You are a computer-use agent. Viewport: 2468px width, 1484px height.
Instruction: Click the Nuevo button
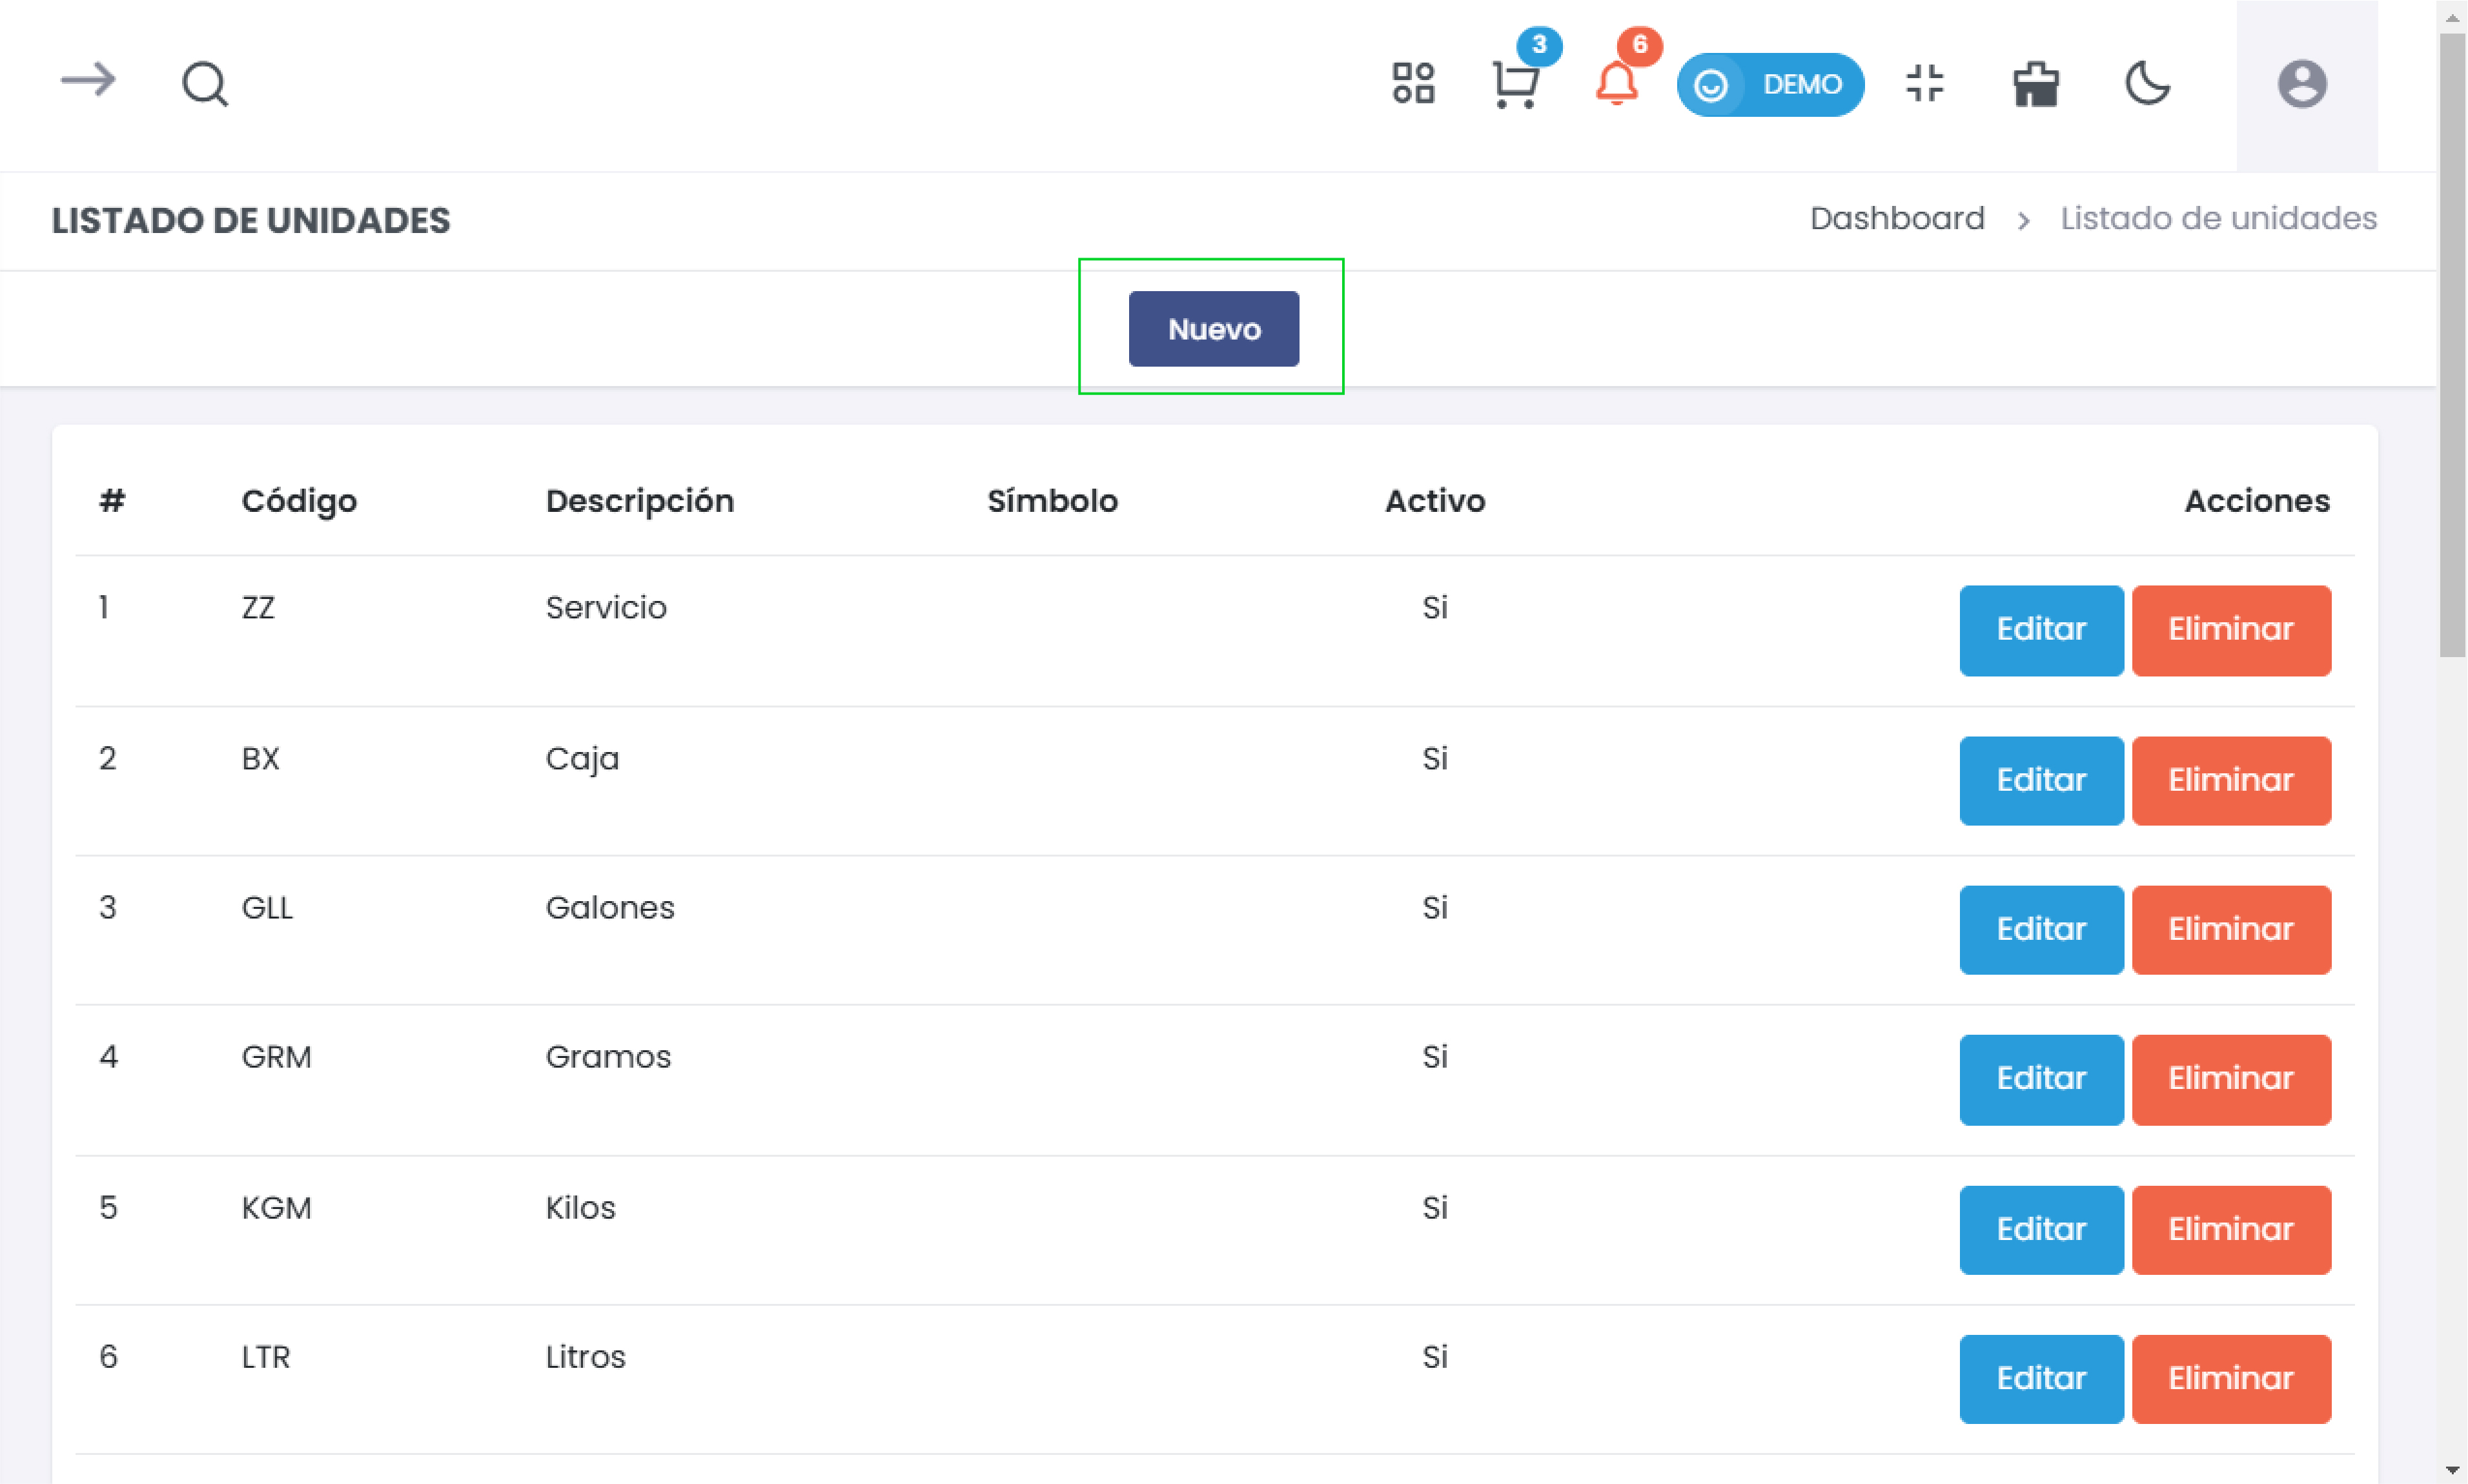1213,329
